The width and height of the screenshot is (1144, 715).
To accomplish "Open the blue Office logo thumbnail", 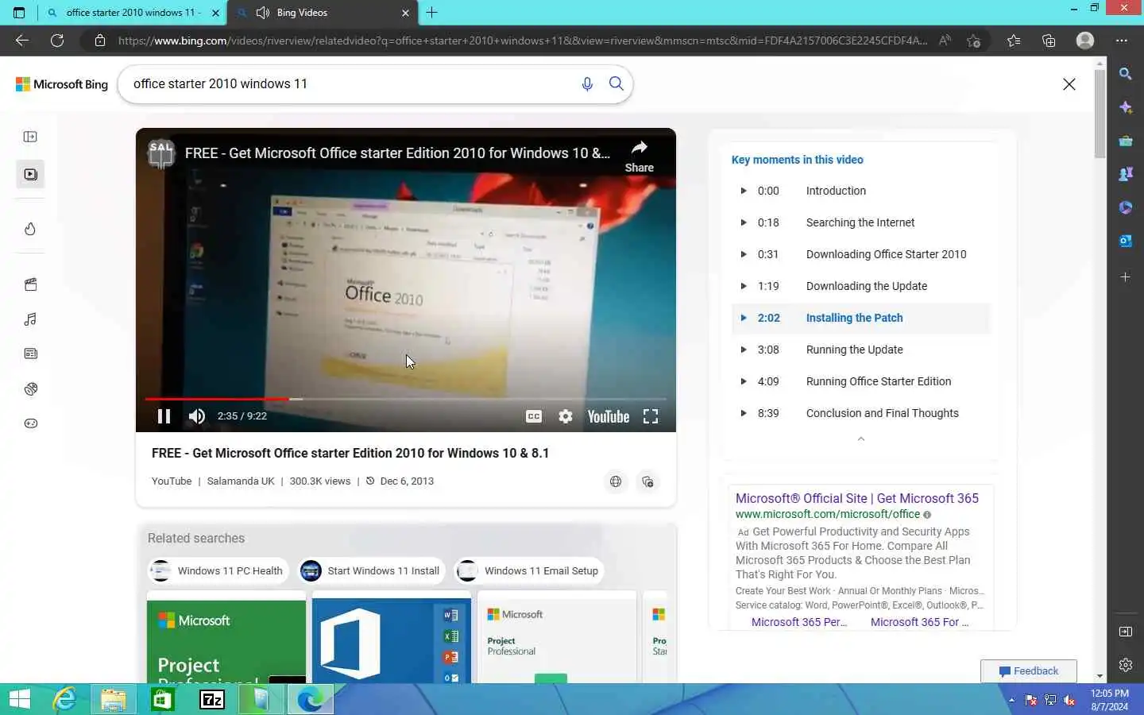I will 392,637.
